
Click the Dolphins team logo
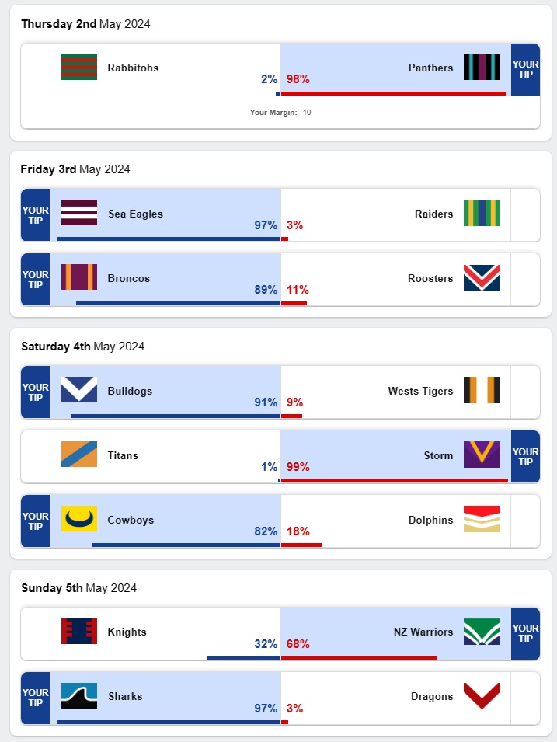point(482,519)
